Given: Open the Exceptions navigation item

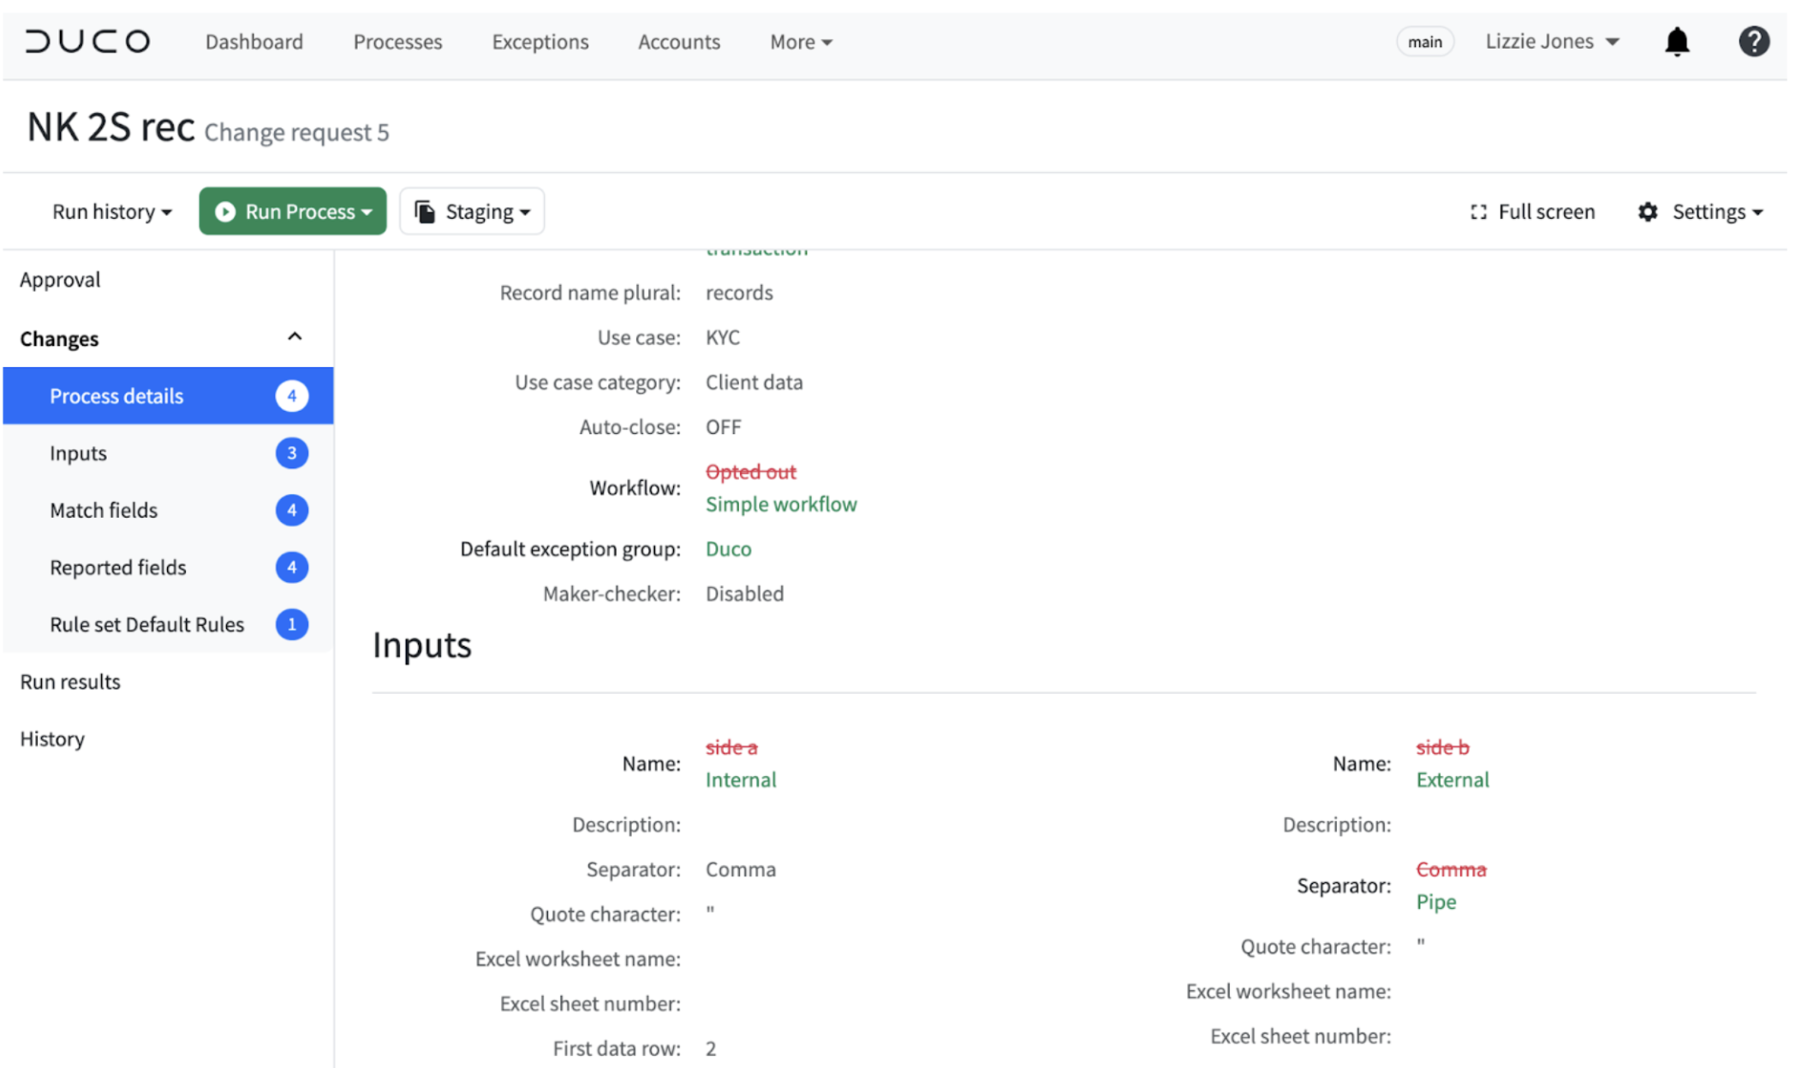Looking at the screenshot, I should pos(540,41).
